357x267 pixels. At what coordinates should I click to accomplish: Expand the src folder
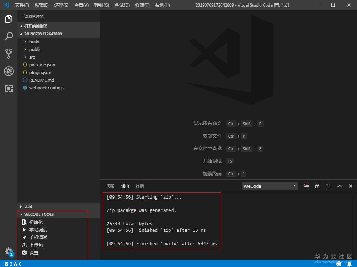point(59,57)
